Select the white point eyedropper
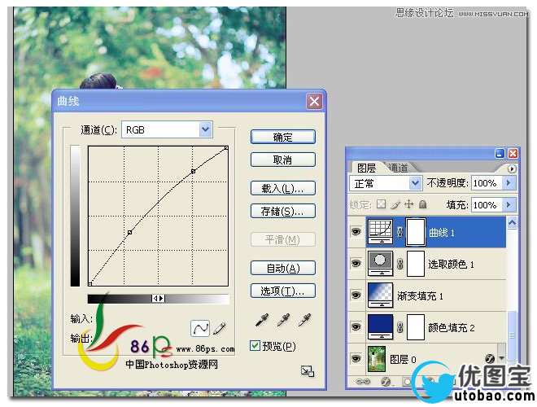The image size is (537, 407). point(304,321)
